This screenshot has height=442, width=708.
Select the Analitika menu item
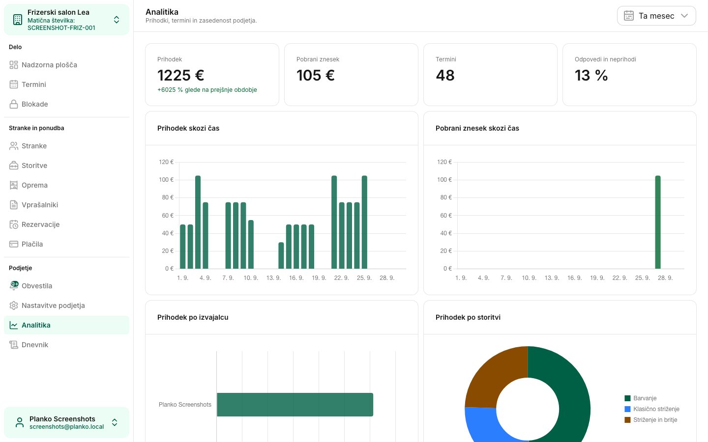(x=67, y=325)
